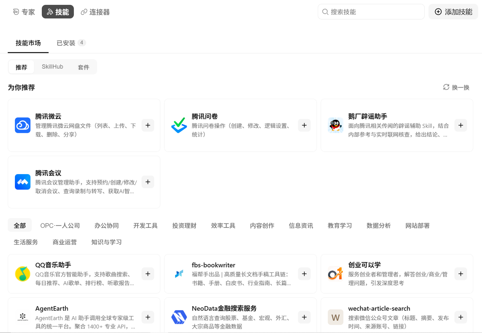
Task: Click the 鹅厂辟谣助手 penguin logo
Action: click(x=335, y=125)
